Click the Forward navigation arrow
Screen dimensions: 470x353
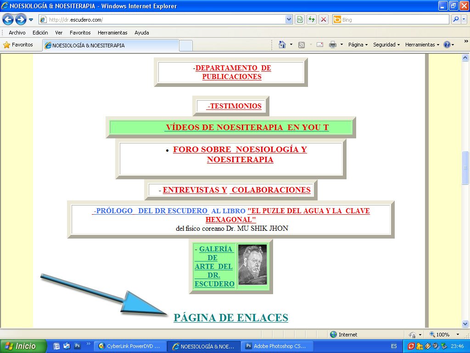pyautogui.click(x=21, y=19)
